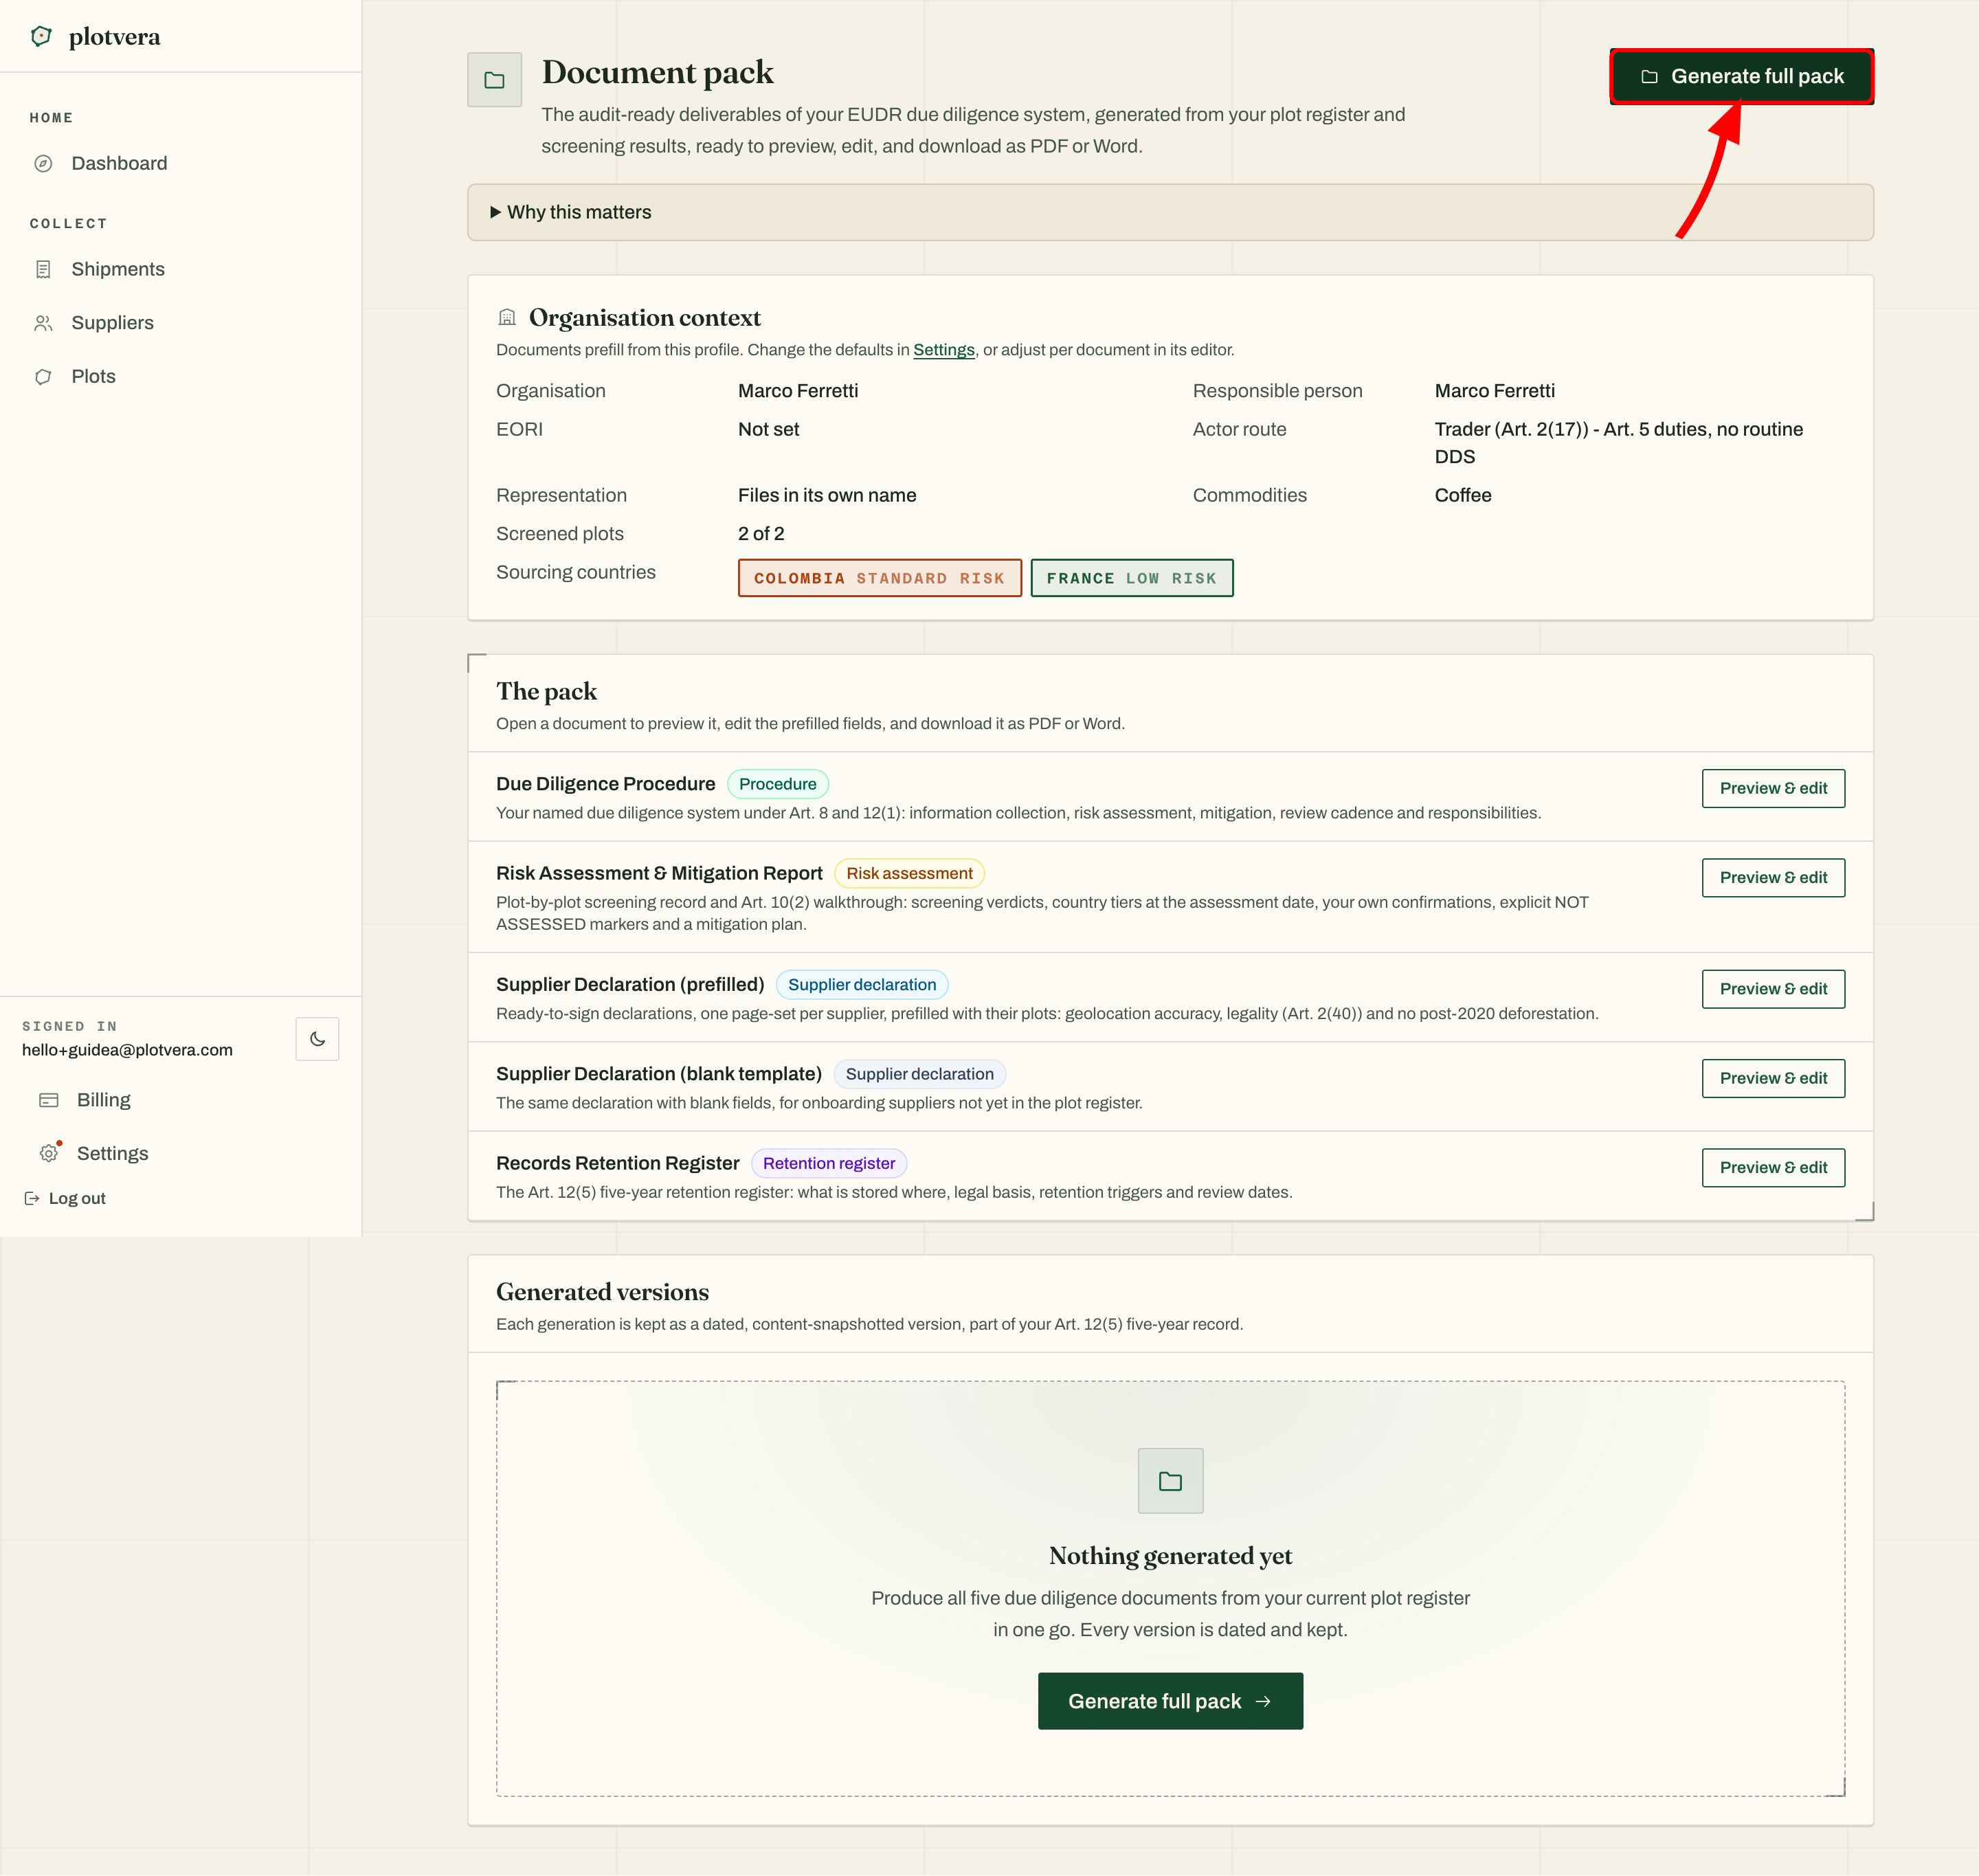Open Dashboard from the sidebar
Viewport: 1979px width, 1876px height.
pos(119,163)
